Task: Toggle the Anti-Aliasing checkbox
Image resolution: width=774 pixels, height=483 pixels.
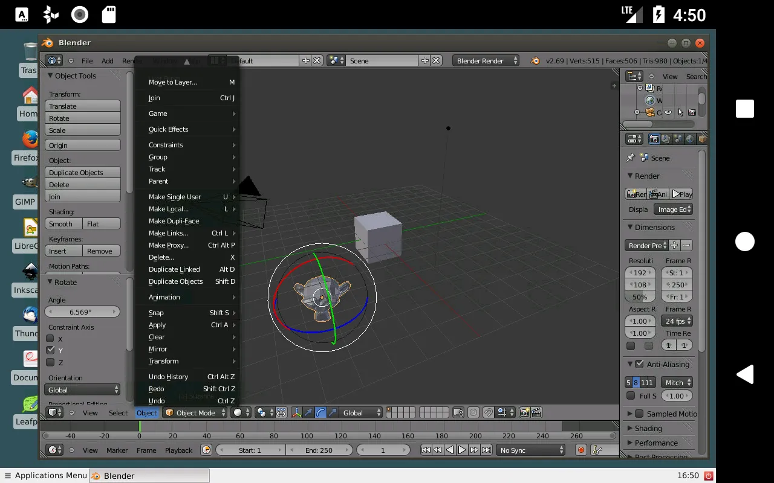Action: tap(639, 364)
